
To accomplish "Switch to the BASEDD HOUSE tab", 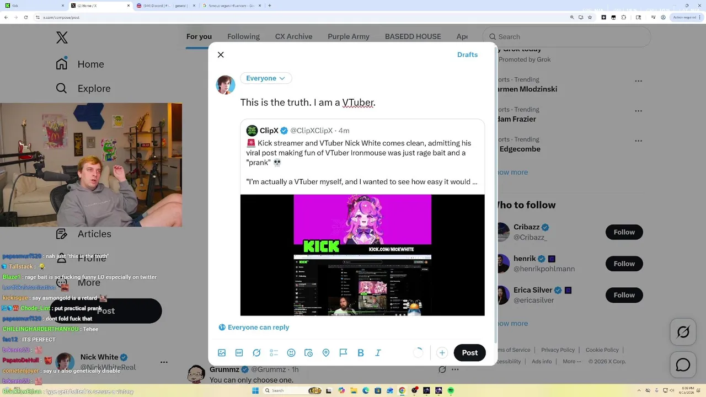I will (x=413, y=36).
